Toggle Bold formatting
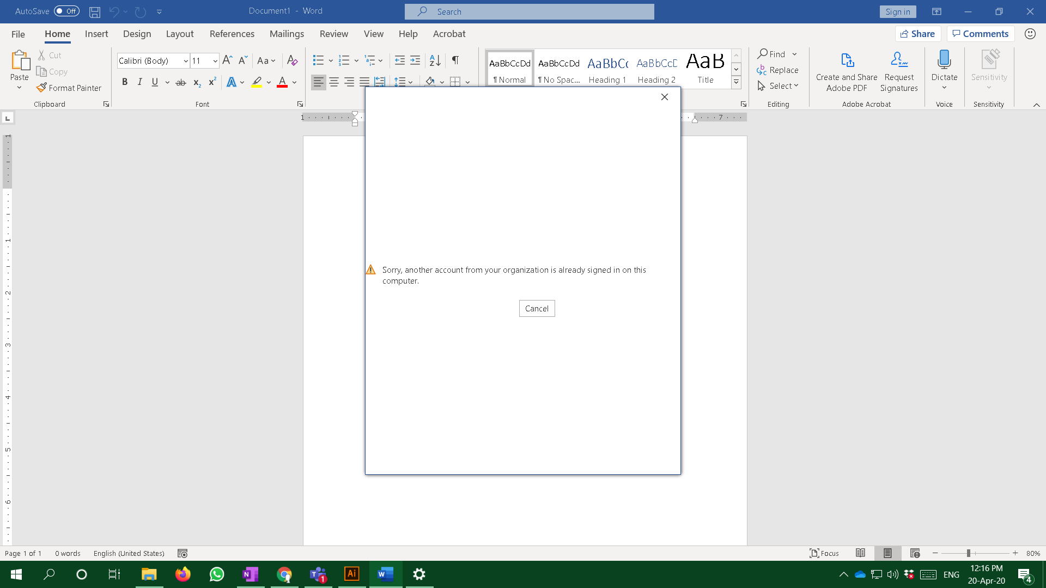This screenshot has height=588, width=1046. pyautogui.click(x=125, y=82)
